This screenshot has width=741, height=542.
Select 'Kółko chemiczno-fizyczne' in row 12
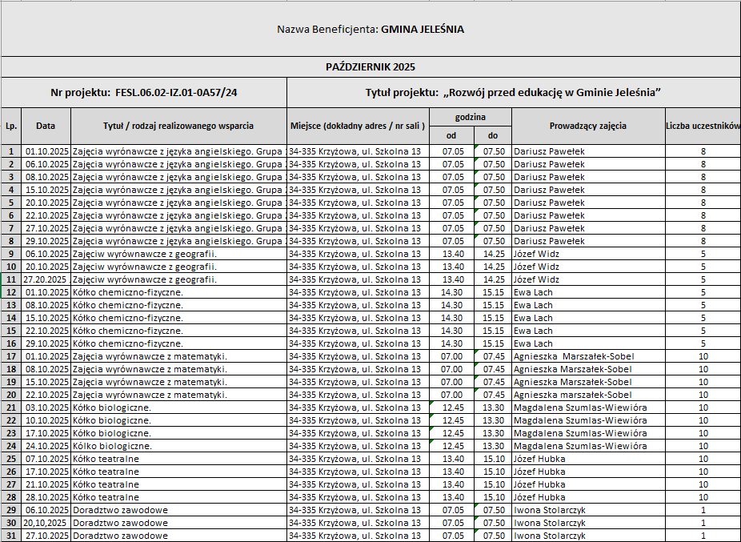(128, 292)
